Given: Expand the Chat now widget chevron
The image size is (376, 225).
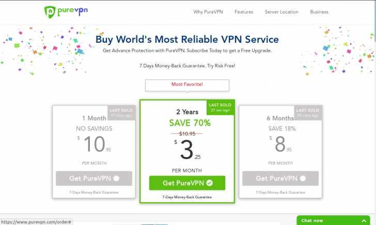Looking at the screenshot, I should [364, 221].
